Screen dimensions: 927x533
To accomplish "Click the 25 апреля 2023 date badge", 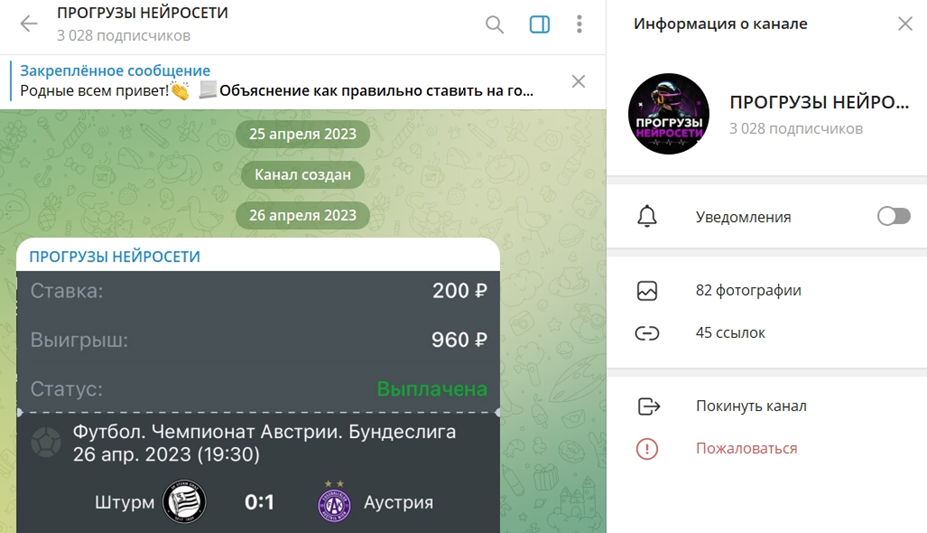I will (x=302, y=134).
